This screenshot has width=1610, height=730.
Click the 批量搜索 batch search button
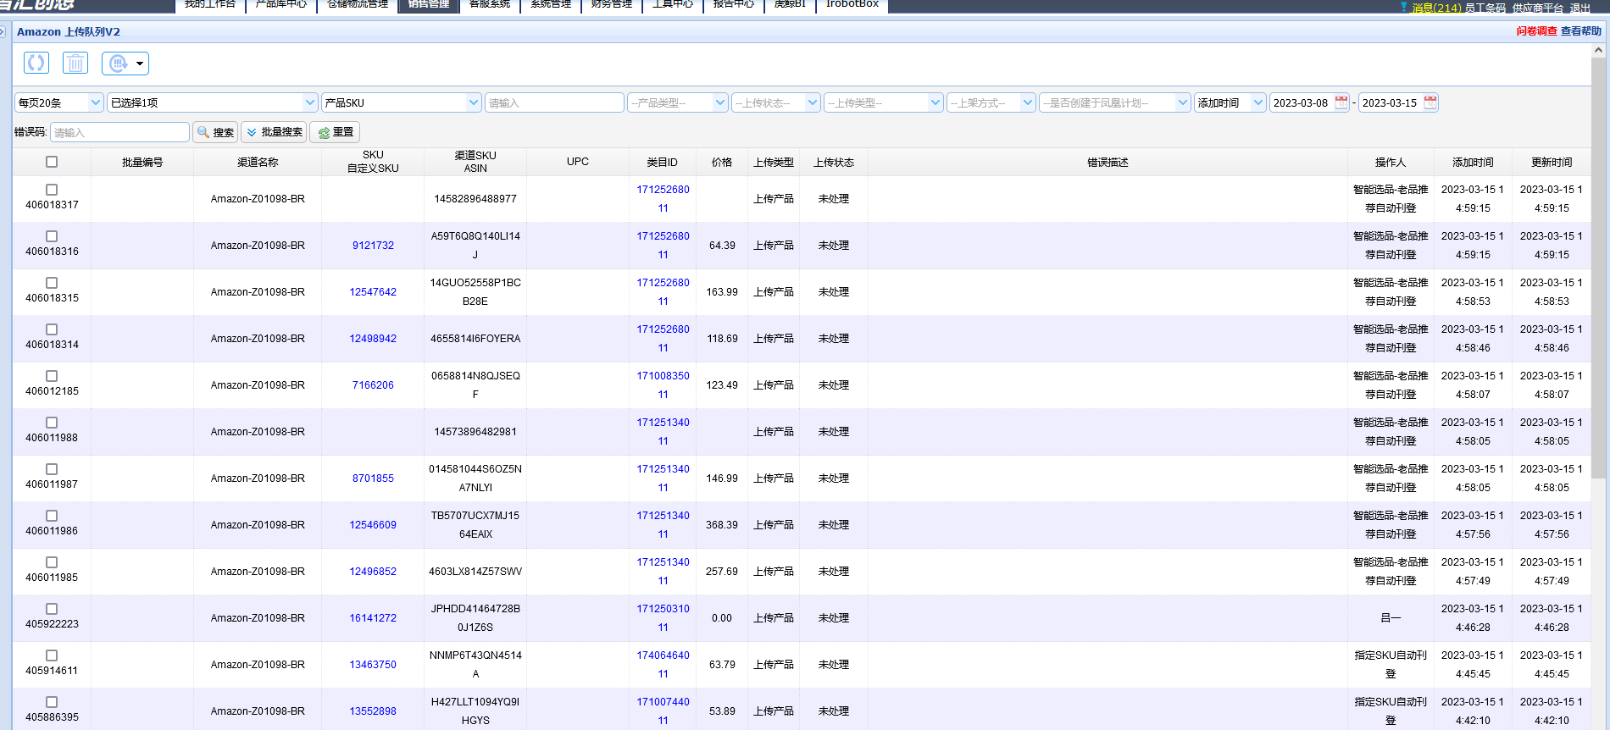click(274, 132)
